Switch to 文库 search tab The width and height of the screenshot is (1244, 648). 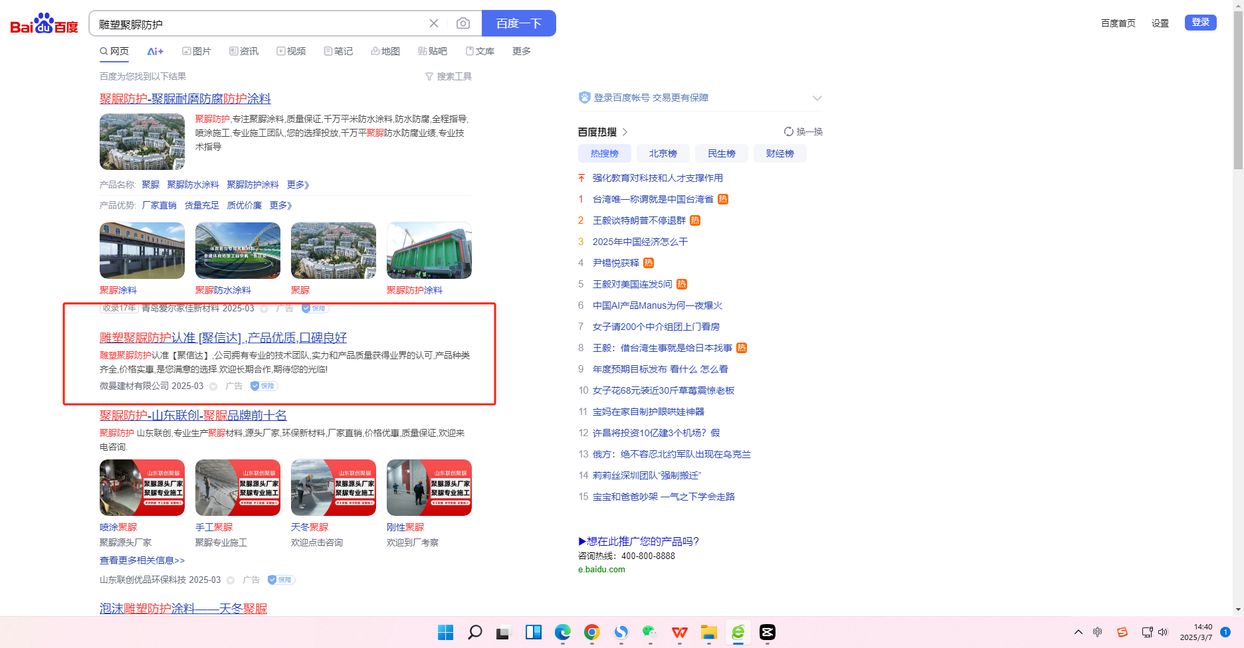(480, 51)
